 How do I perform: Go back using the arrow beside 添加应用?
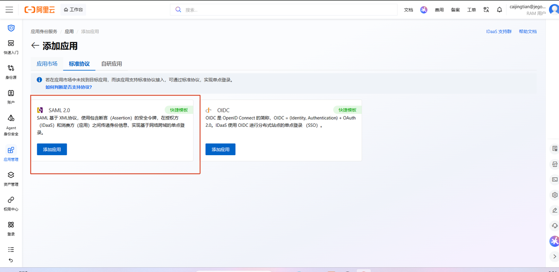click(x=35, y=46)
